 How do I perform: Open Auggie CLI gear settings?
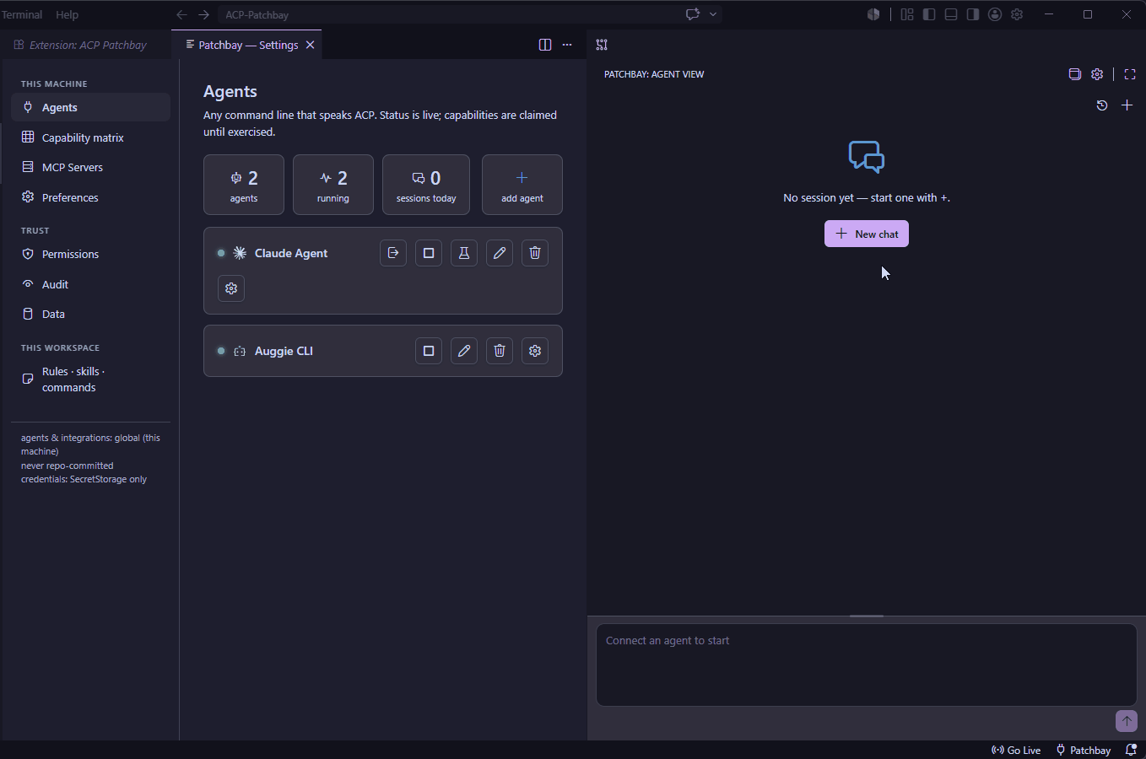[535, 351]
